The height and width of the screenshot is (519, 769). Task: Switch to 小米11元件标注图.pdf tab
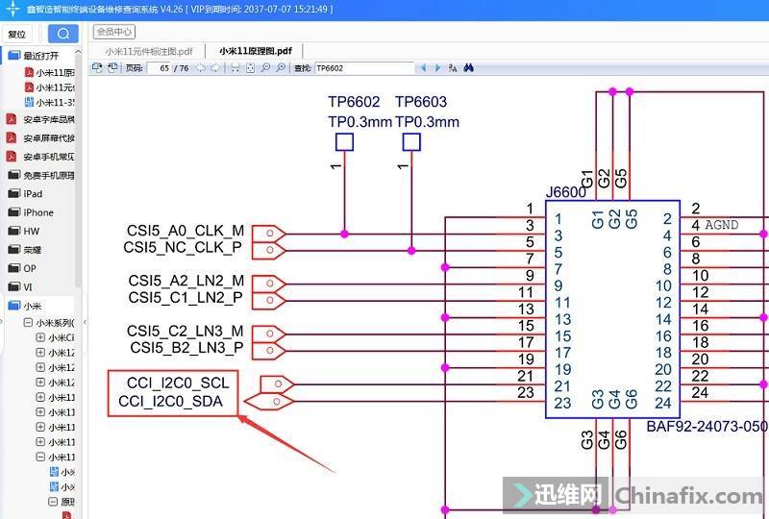149,51
